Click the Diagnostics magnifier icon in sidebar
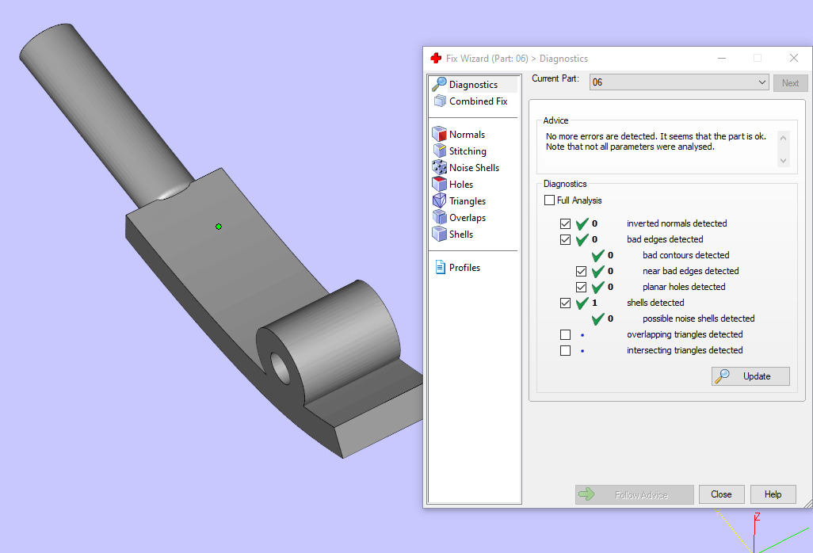This screenshot has width=813, height=553. click(439, 84)
